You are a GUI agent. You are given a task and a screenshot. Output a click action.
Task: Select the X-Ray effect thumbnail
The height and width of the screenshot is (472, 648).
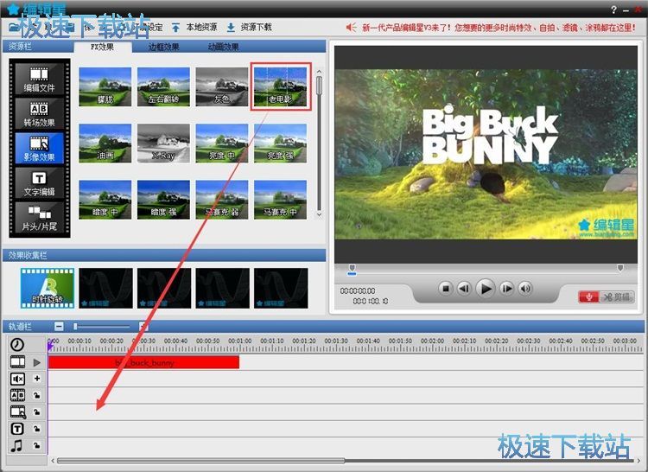click(163, 143)
